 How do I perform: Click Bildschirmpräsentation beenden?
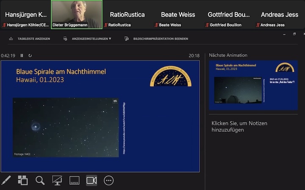[x=161, y=39]
